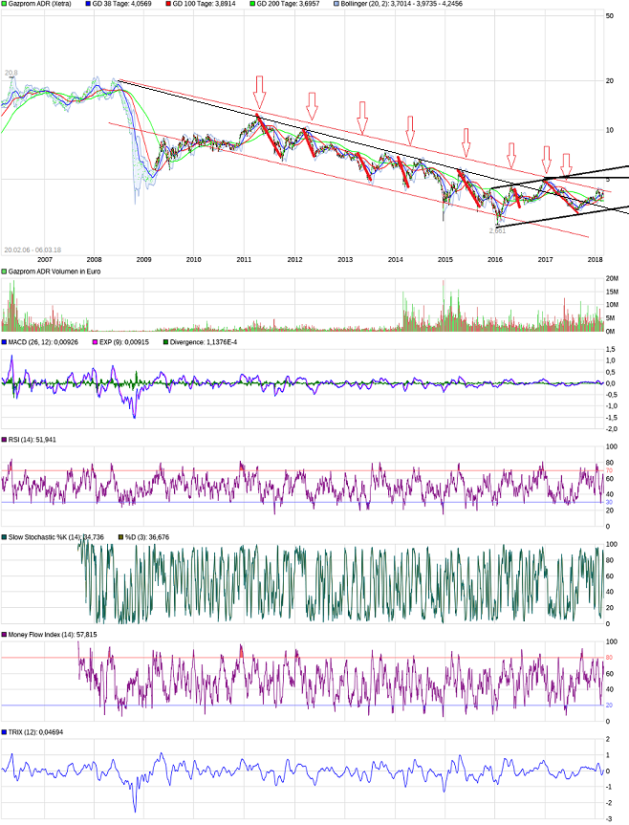The height and width of the screenshot is (825, 629).
Task: Click the 2007 year label on time axis
Action: [45, 259]
